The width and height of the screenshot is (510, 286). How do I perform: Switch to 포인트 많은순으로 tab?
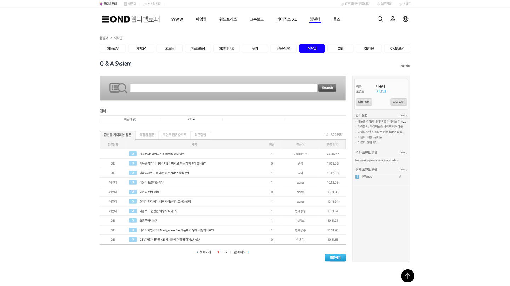tap(175, 135)
